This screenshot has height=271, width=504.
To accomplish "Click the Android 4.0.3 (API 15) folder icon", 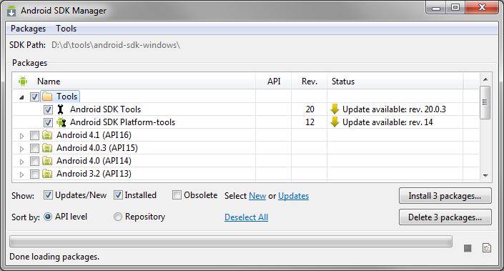I will [x=47, y=148].
